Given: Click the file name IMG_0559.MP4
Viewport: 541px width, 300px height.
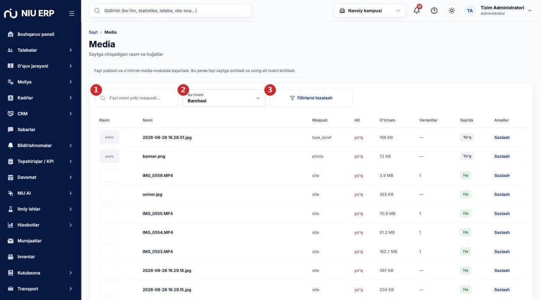Looking at the screenshot, I should click(158, 176).
